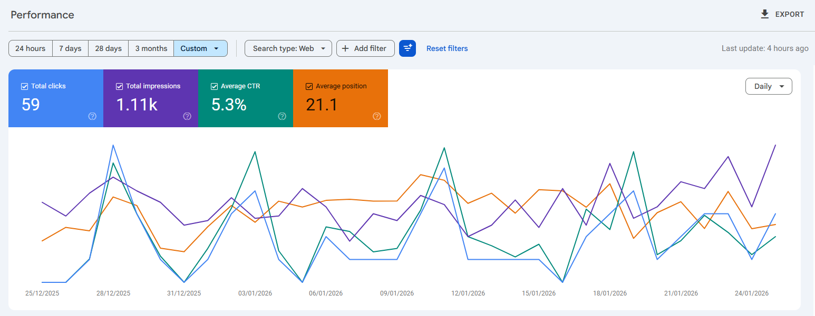
Task: Click the 09/01/2026 date label on the chart
Action: tap(396, 293)
